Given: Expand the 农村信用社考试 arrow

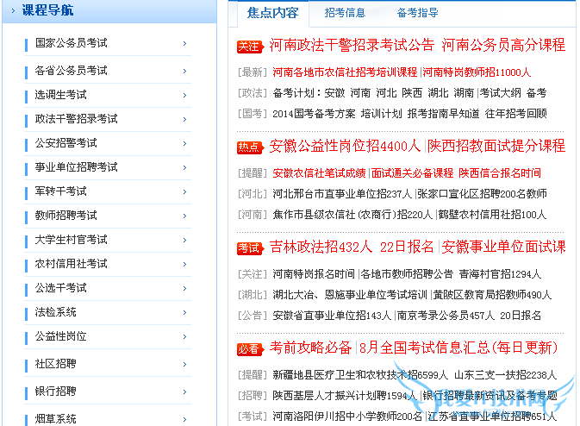Looking at the screenshot, I should click(184, 264).
